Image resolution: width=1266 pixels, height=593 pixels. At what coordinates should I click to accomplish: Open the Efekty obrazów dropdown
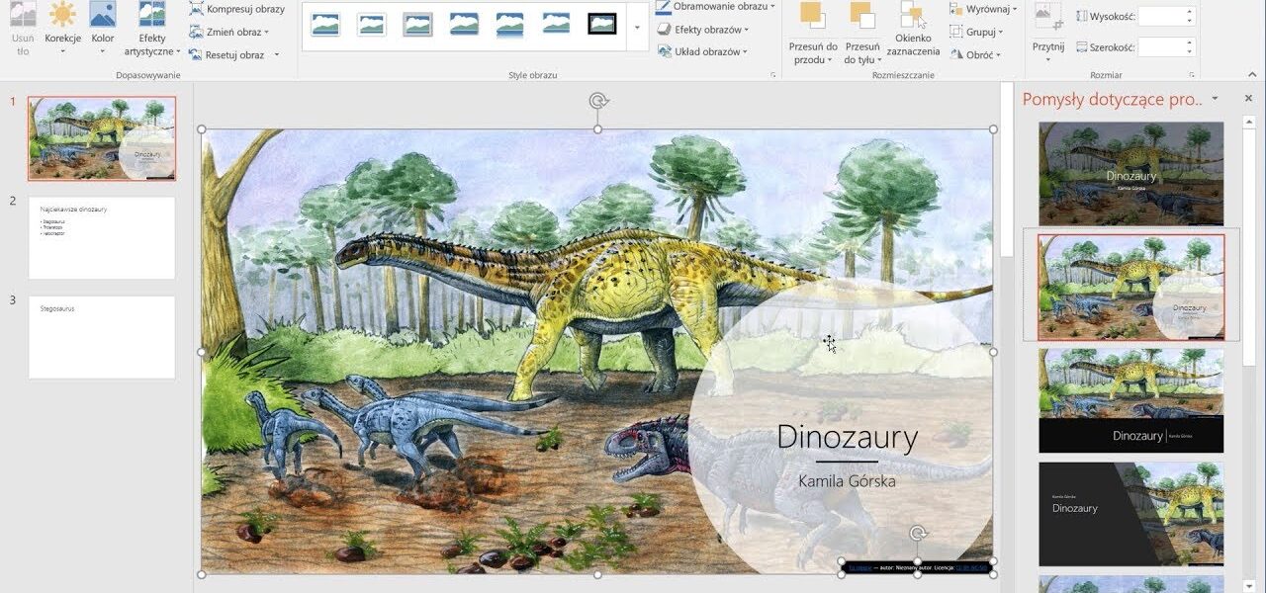click(747, 30)
